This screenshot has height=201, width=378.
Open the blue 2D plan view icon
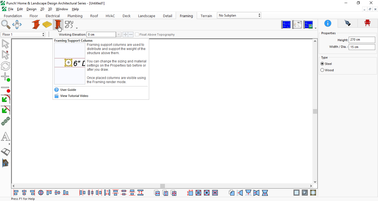(286, 25)
